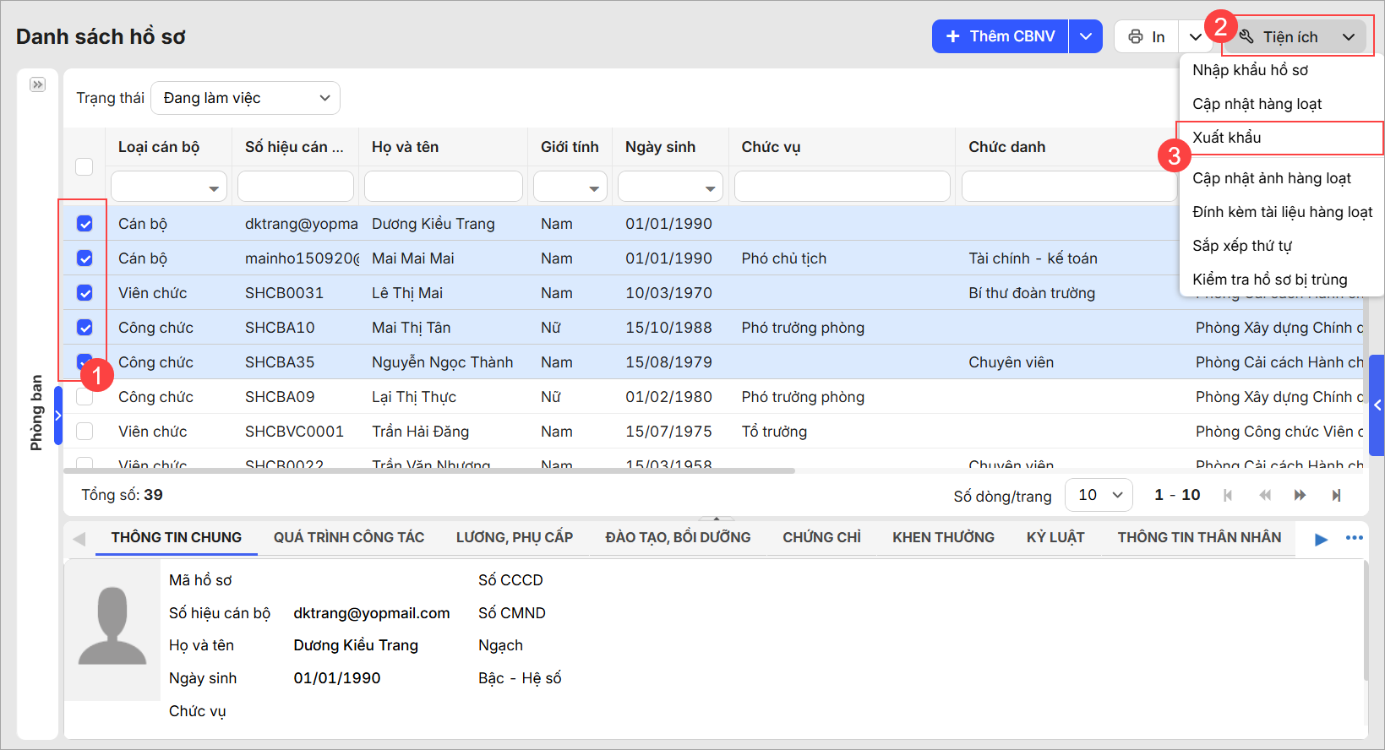Expand the arrow beside Thêm CBNV
Viewport: 1385px width, 750px height.
point(1086,36)
